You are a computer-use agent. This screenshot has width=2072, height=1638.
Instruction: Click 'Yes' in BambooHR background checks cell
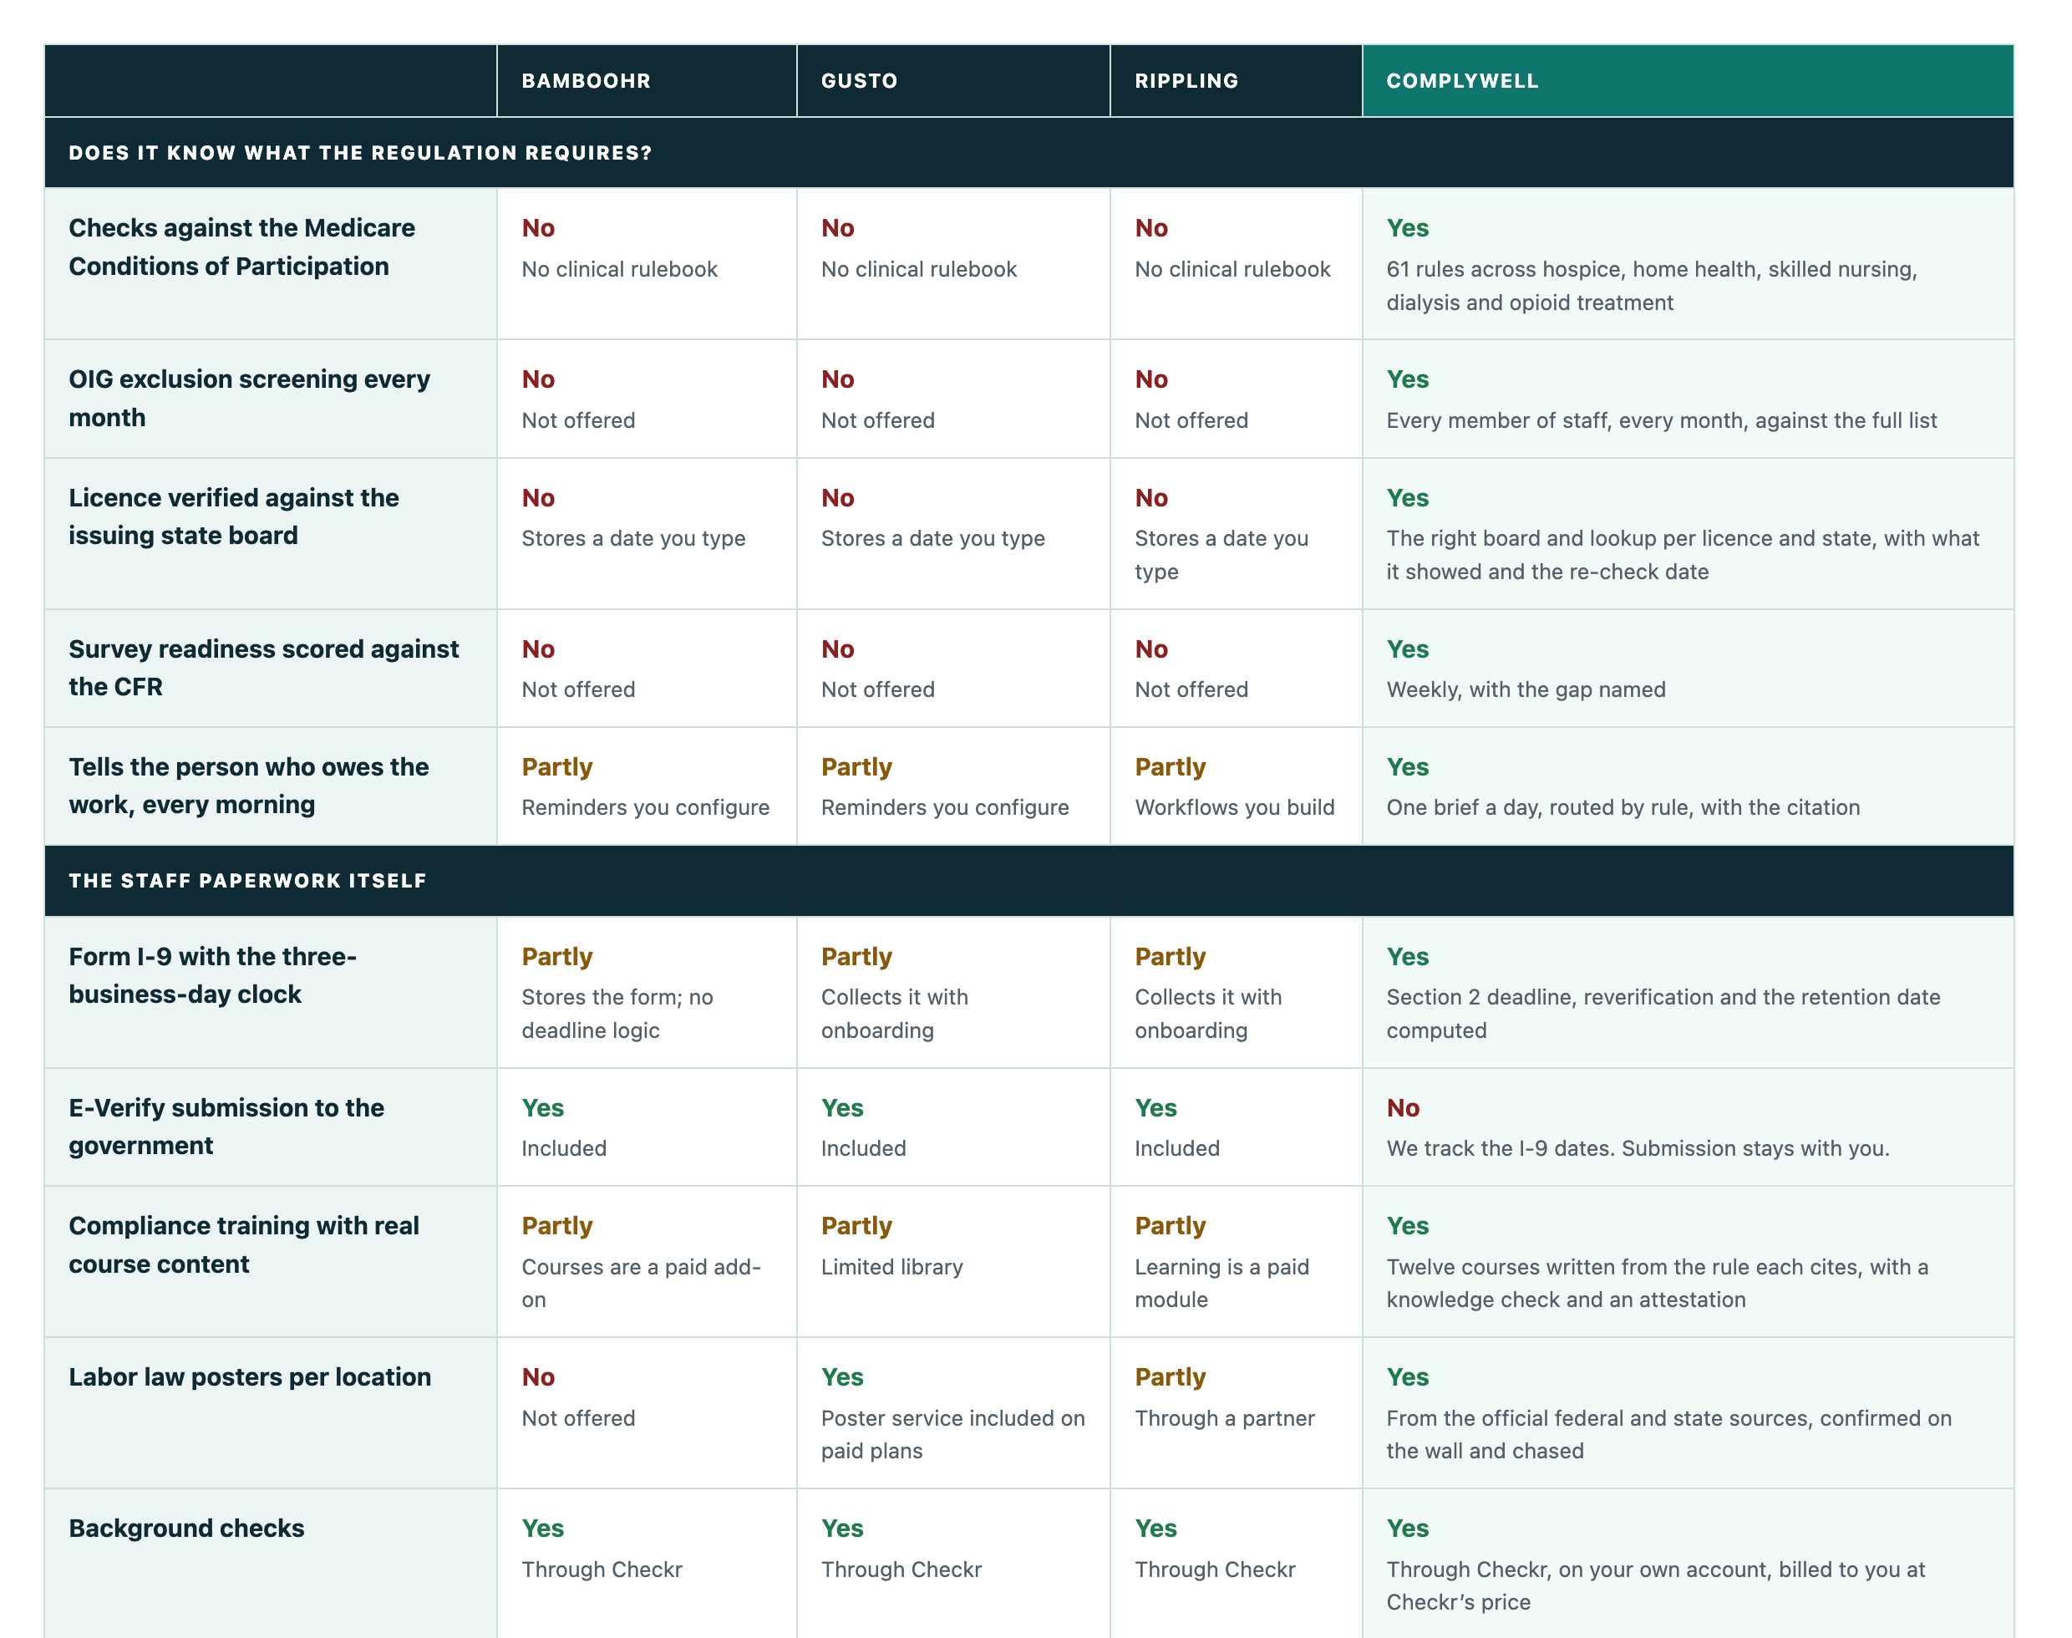(x=543, y=1529)
